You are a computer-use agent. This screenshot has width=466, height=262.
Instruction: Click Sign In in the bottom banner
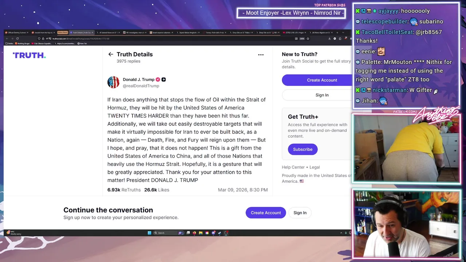[x=300, y=213]
